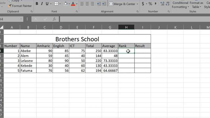Open font color dropdown arrow
The height and width of the screenshot is (118, 210).
point(77,4)
